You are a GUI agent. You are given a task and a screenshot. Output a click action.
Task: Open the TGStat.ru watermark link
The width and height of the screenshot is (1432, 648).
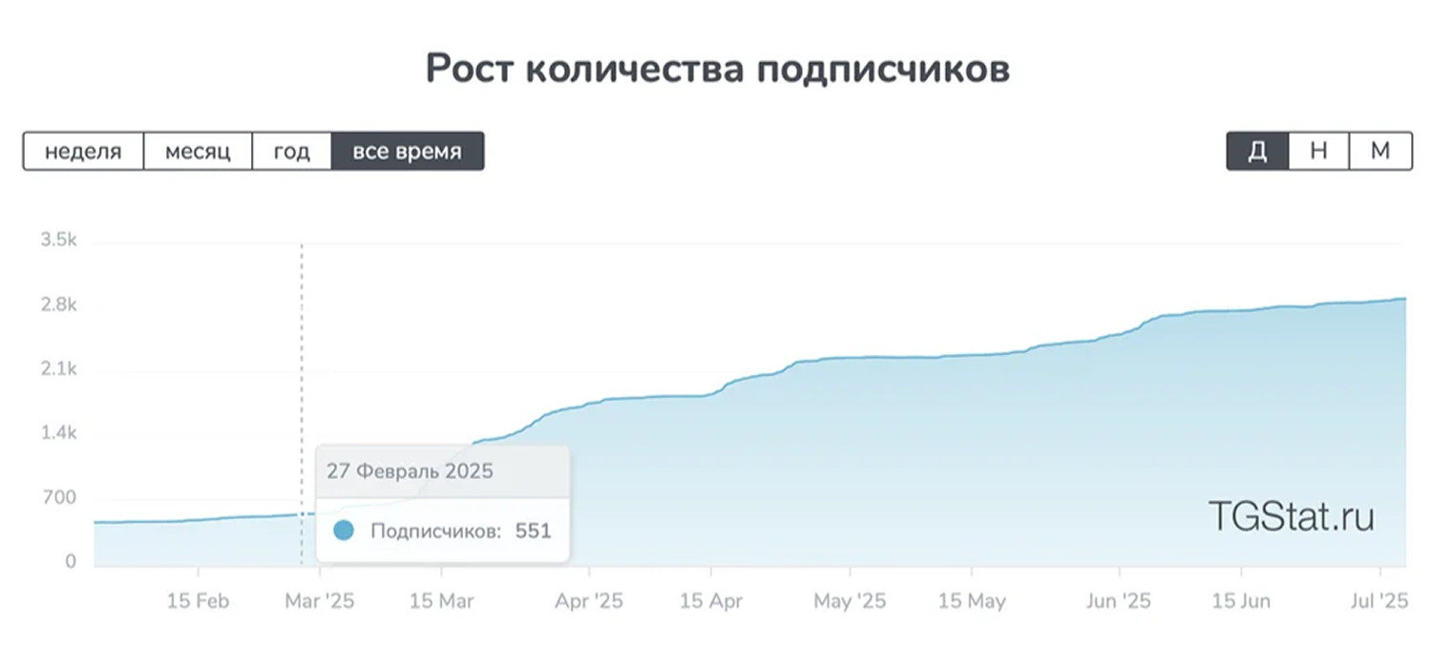tap(1291, 516)
